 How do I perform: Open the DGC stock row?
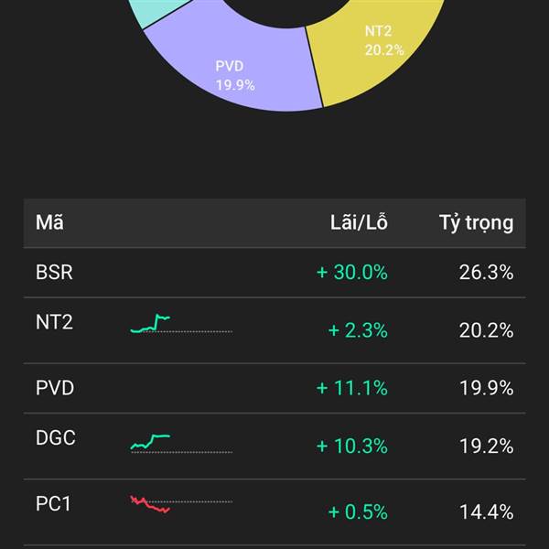(55, 438)
